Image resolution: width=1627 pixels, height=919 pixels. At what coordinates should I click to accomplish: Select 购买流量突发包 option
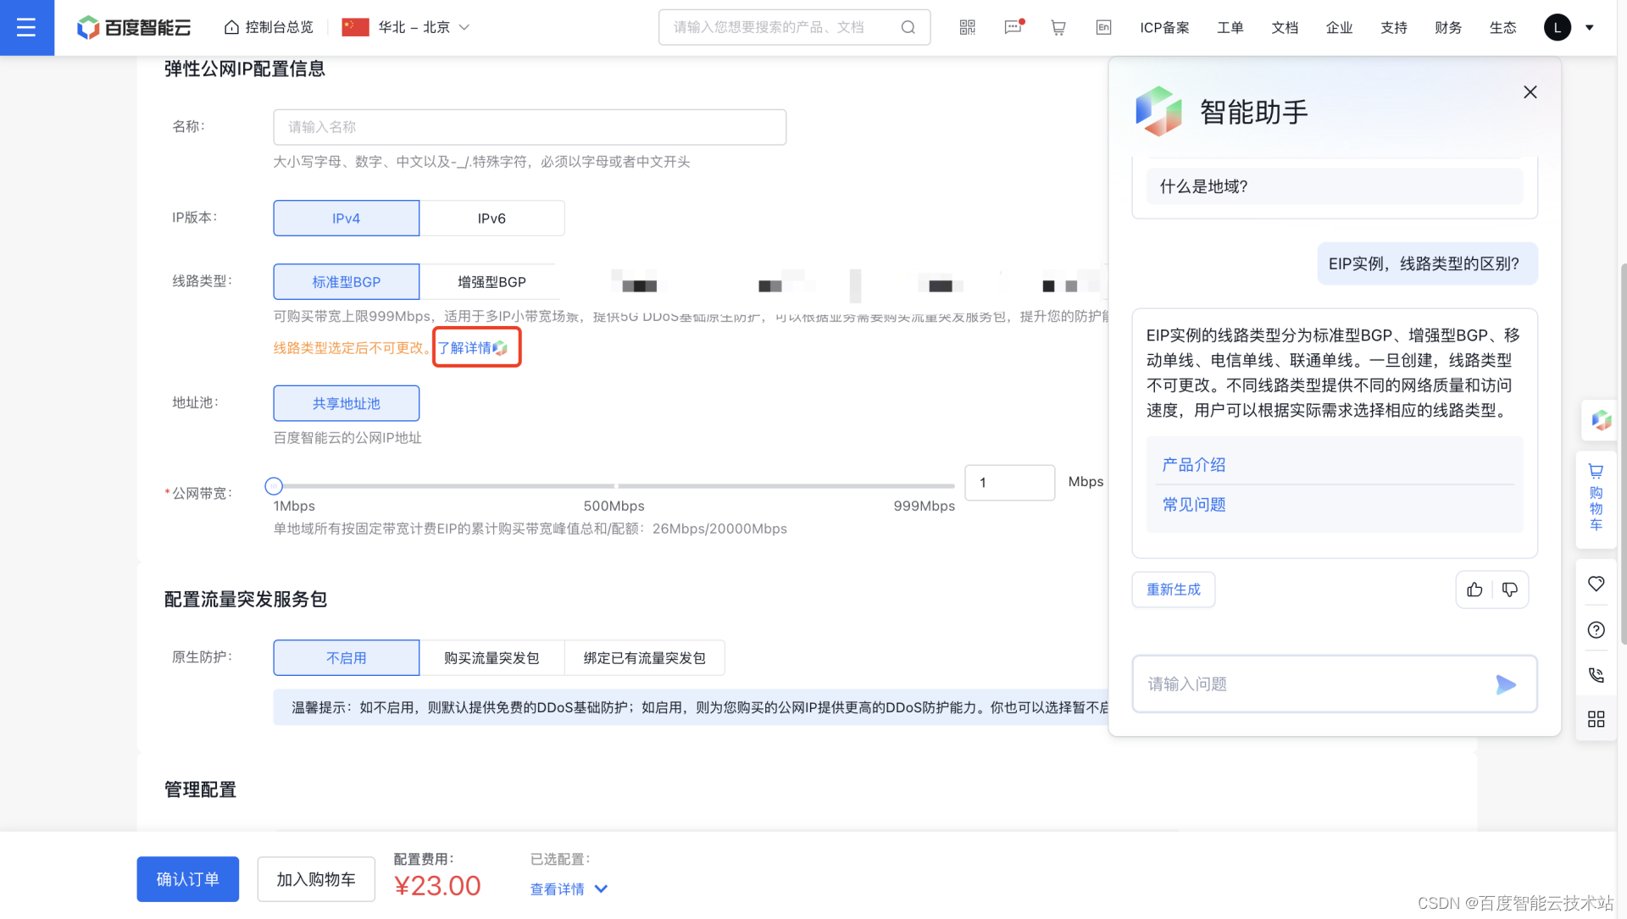[491, 657]
